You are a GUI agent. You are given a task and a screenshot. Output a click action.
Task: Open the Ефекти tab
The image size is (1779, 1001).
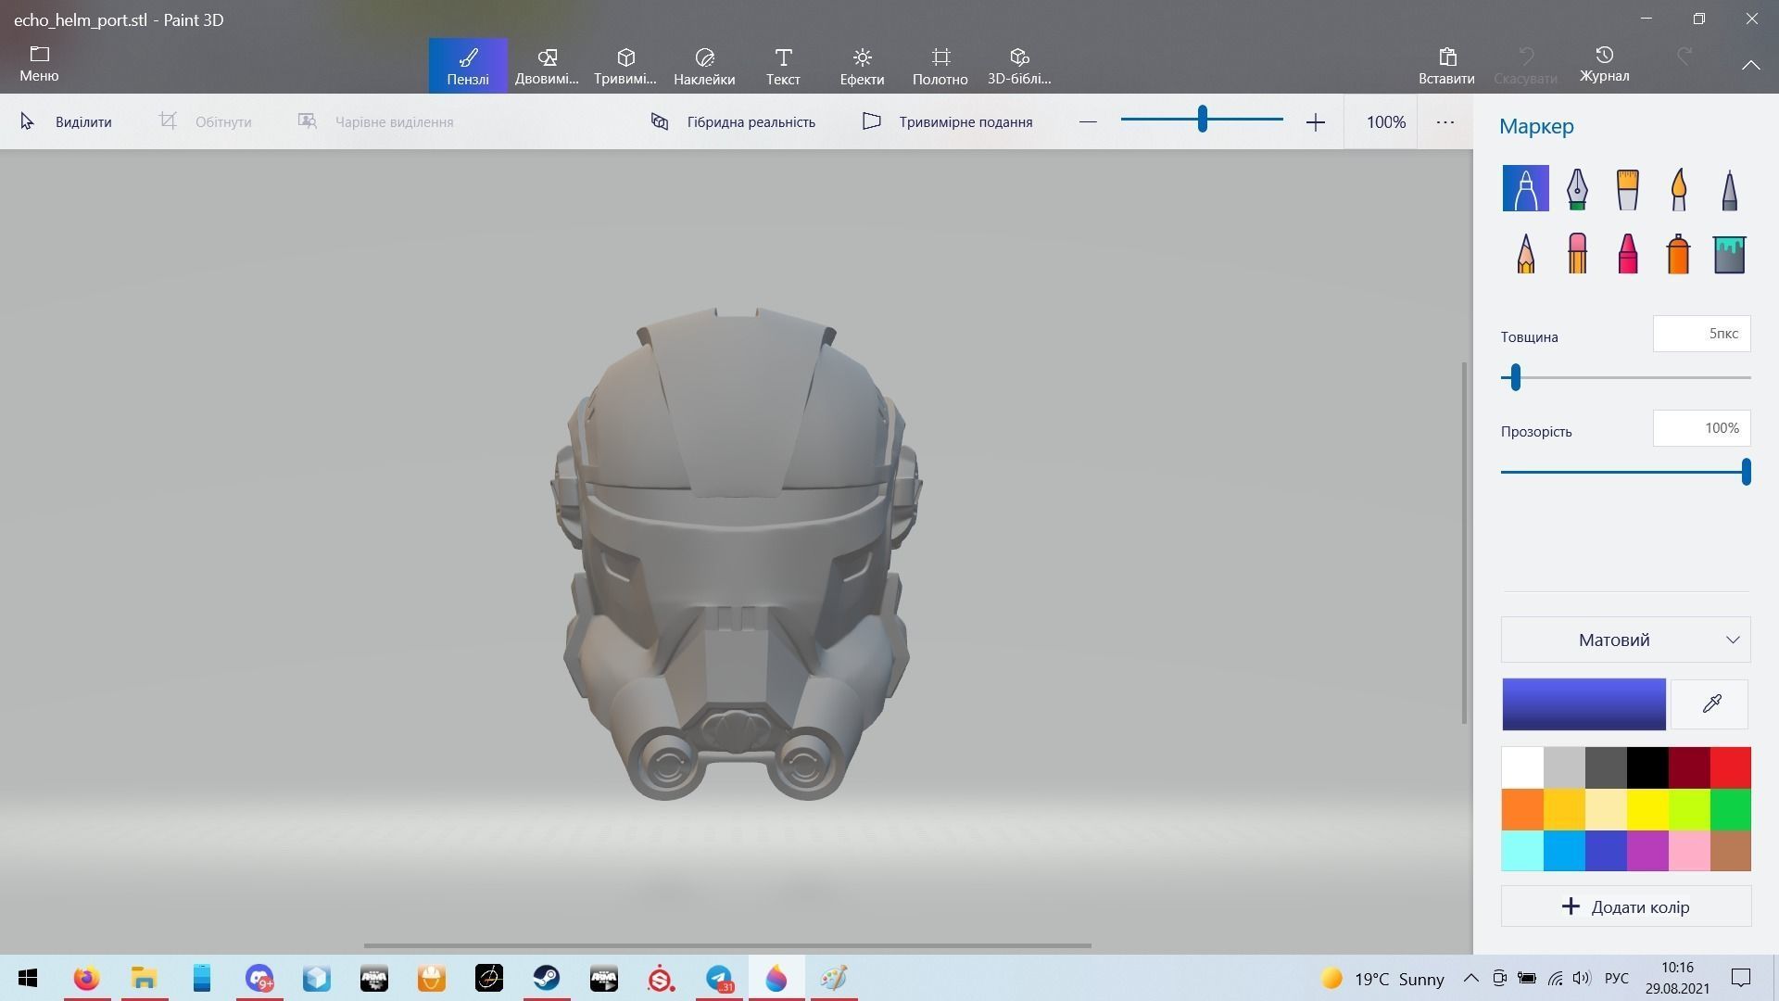coord(862,66)
